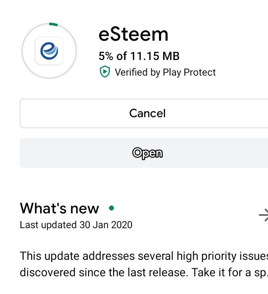268x294 pixels.
Task: Tap the green segment of the progress ring
Action: [x=53, y=24]
